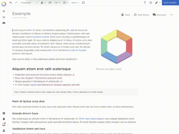The height and width of the screenshot is (134, 179).
Task: Open the Insert menu
Action: pyautogui.click(x=75, y=3)
